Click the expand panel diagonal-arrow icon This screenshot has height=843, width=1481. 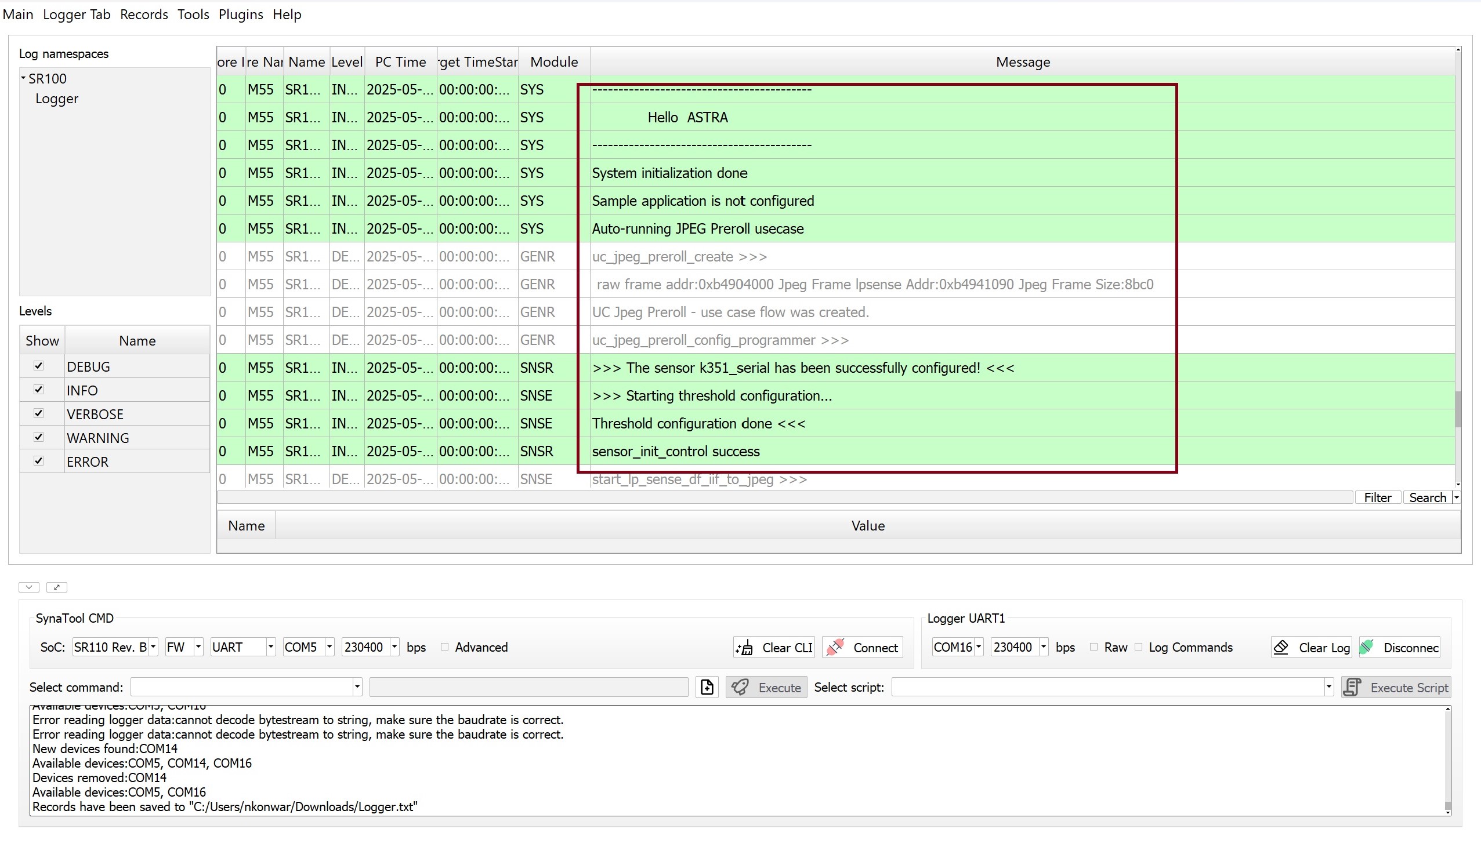pos(57,587)
